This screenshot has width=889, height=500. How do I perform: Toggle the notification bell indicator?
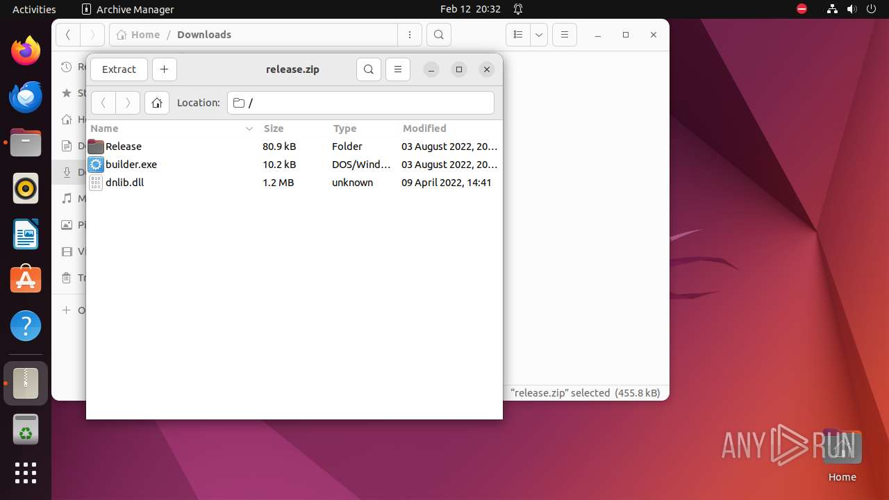pyautogui.click(x=518, y=9)
